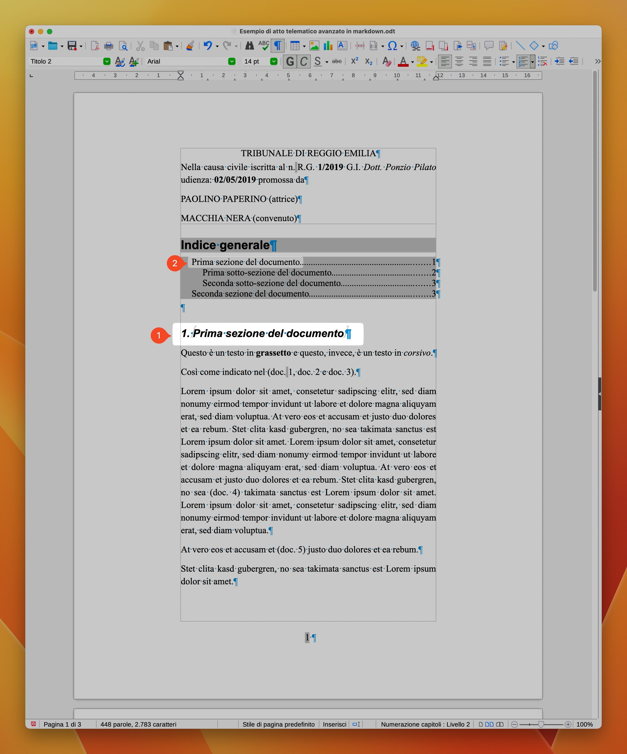Click the word count in status bar
This screenshot has height=754, width=627.
click(x=138, y=724)
